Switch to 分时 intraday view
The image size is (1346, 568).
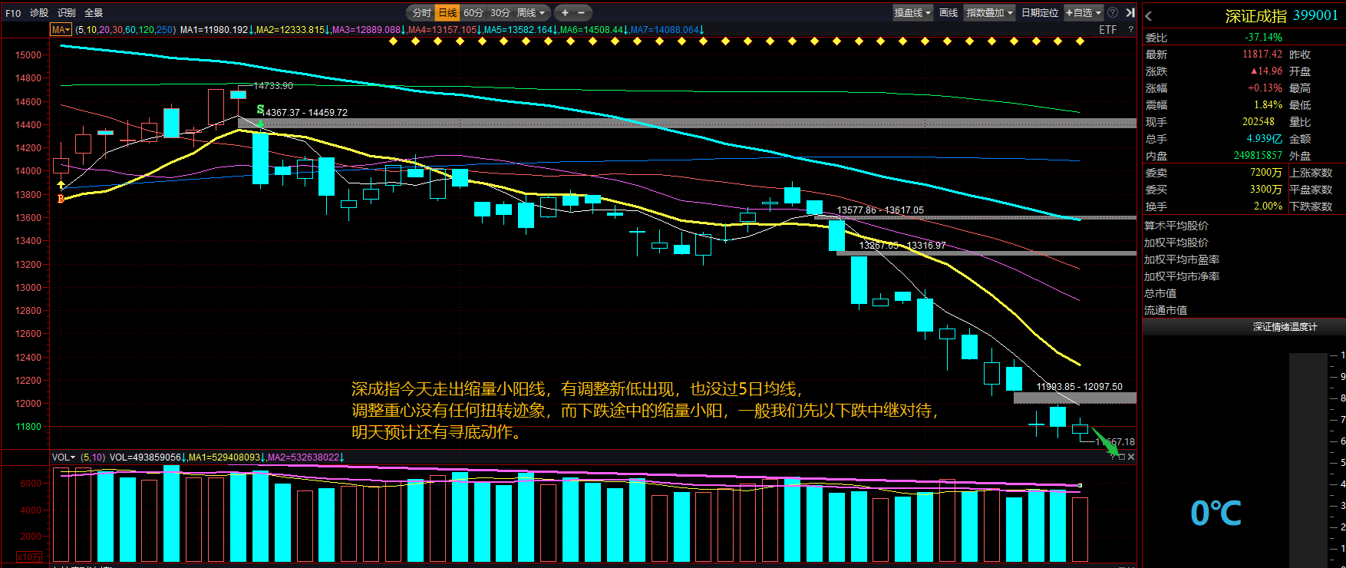coord(422,12)
